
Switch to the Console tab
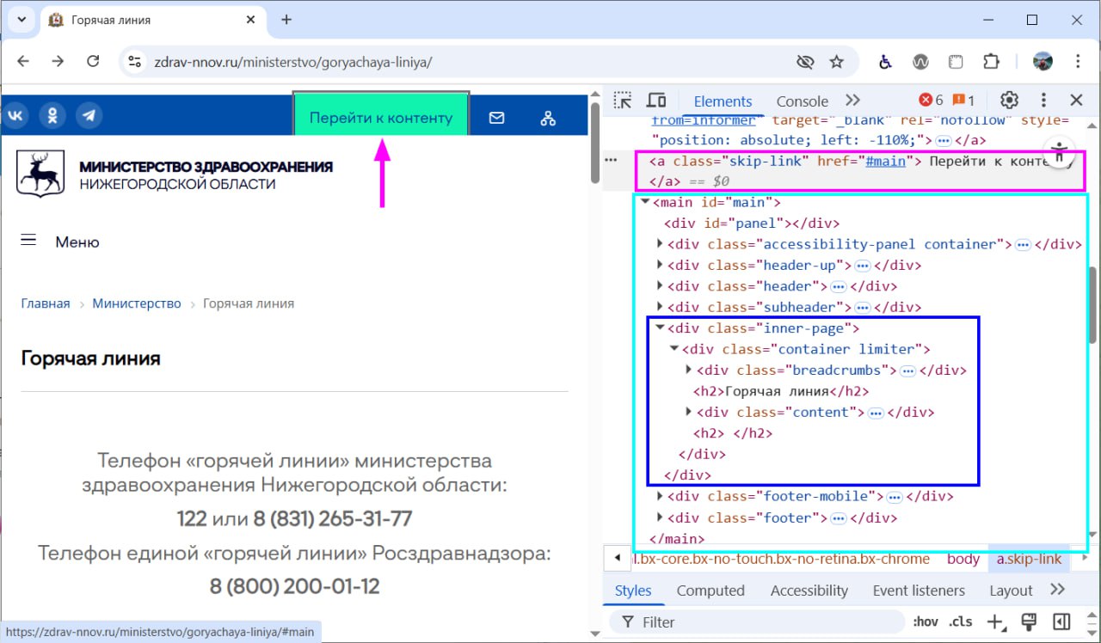click(x=802, y=101)
